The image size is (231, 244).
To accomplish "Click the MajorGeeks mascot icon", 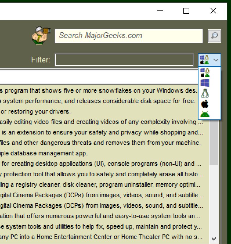I will (41, 36).
